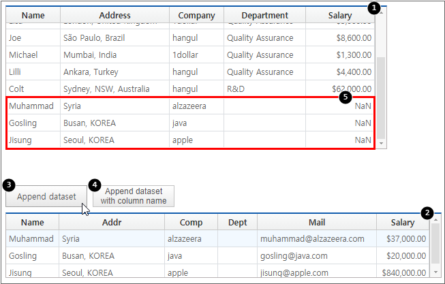This screenshot has width=445, height=284.
Task: Click the Mail column header
Action: click(x=316, y=222)
